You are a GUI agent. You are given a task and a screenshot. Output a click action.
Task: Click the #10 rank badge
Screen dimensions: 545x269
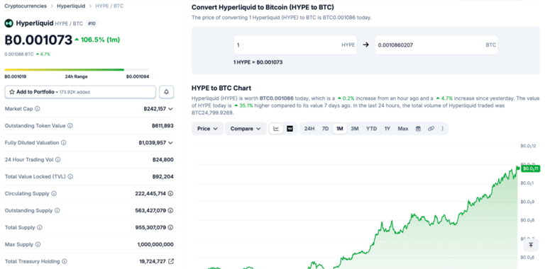click(92, 23)
